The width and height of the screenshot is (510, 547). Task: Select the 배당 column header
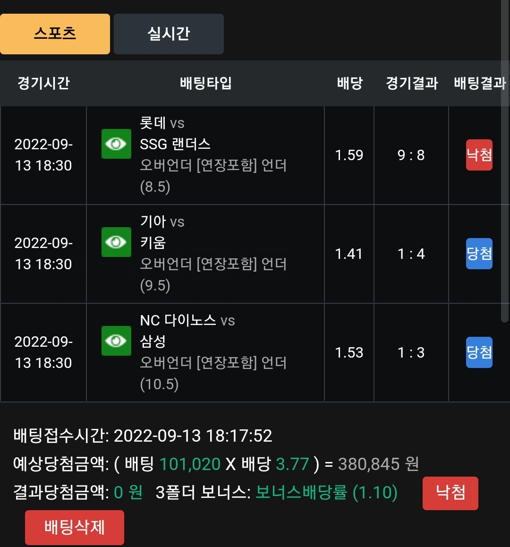coord(349,83)
